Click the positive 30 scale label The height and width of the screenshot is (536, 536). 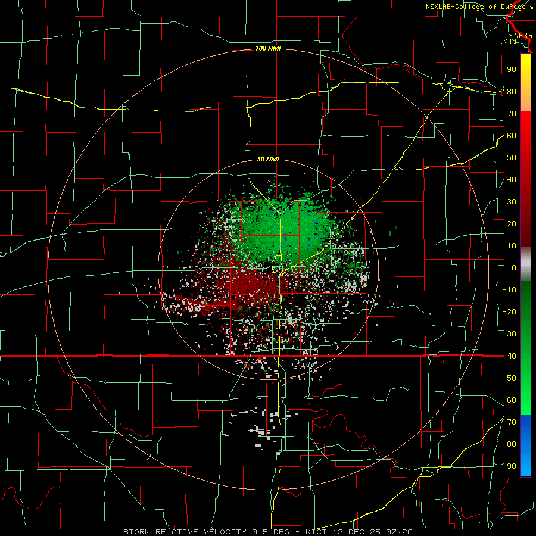[x=512, y=202]
